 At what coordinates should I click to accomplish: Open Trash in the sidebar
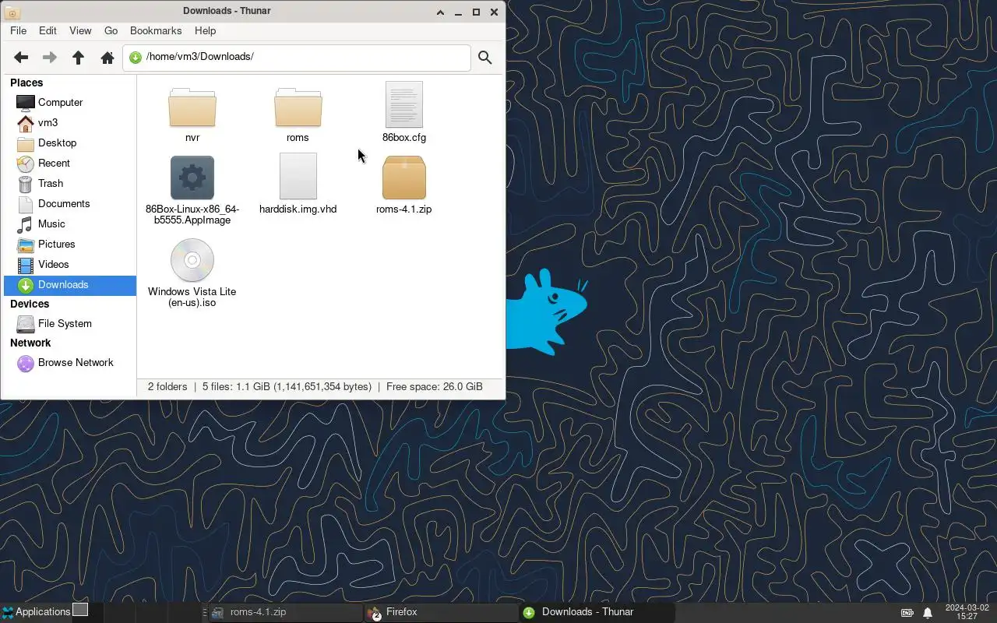click(70, 183)
